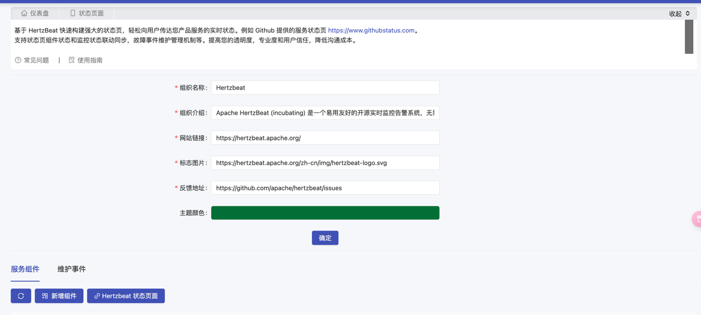Switch to the 维护事件 tab
The width and height of the screenshot is (701, 315).
(72, 269)
